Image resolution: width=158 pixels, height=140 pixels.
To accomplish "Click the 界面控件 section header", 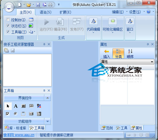I will (24, 98).
